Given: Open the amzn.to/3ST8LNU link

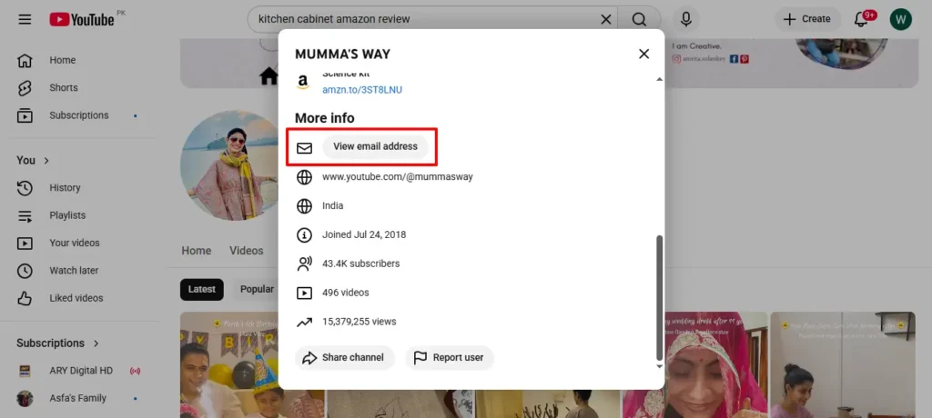Looking at the screenshot, I should coord(361,90).
